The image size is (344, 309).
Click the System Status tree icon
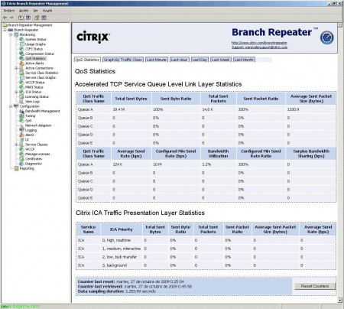pyautogui.click(x=21, y=39)
